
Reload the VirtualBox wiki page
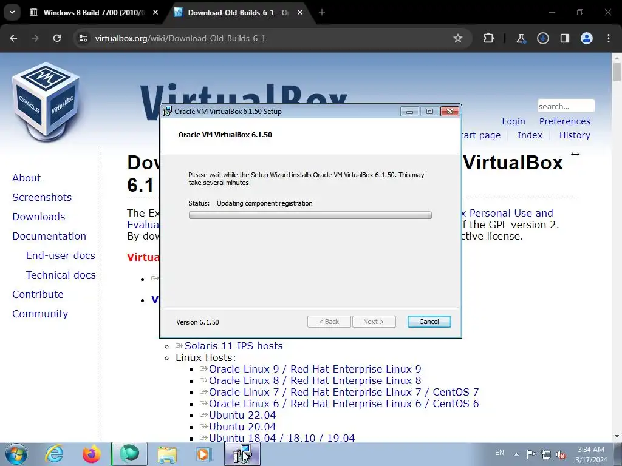(x=57, y=38)
